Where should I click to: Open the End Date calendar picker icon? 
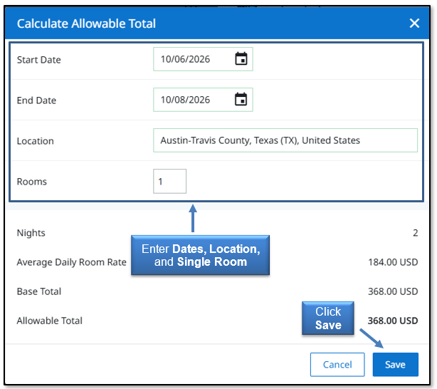pyautogui.click(x=241, y=99)
